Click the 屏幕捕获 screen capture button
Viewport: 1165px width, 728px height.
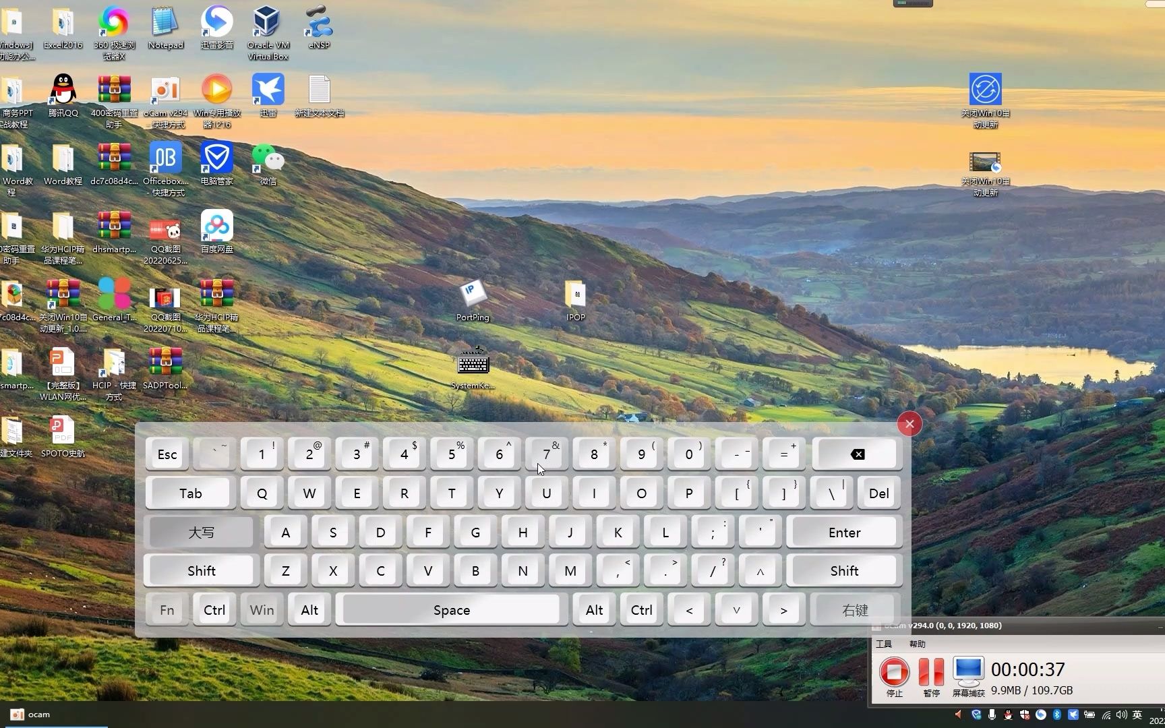point(968,677)
